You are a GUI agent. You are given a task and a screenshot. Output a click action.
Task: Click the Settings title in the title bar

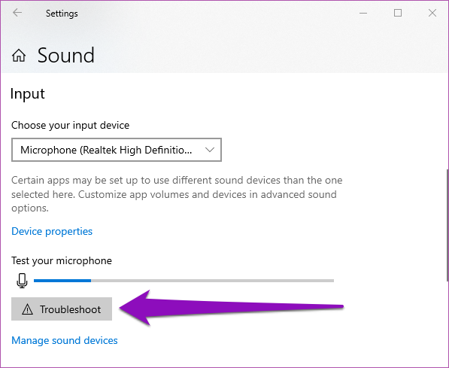coord(62,14)
